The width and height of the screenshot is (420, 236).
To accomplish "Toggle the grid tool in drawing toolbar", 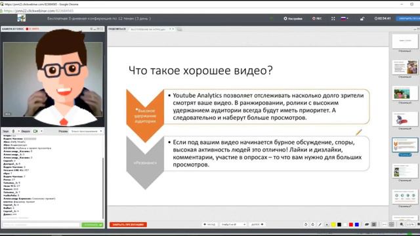I will click(374, 224).
